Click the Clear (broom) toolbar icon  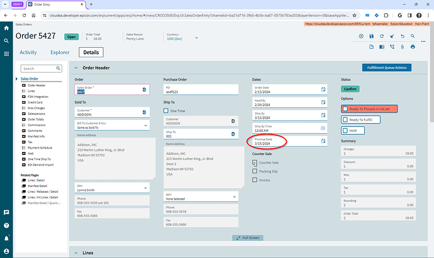tap(392, 36)
